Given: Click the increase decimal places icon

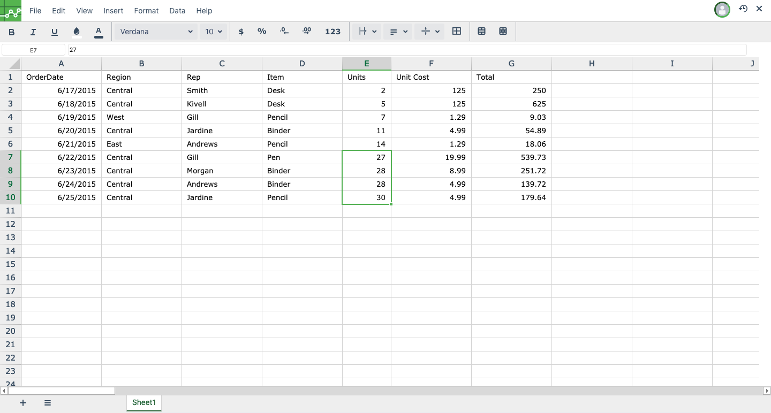Looking at the screenshot, I should point(307,32).
